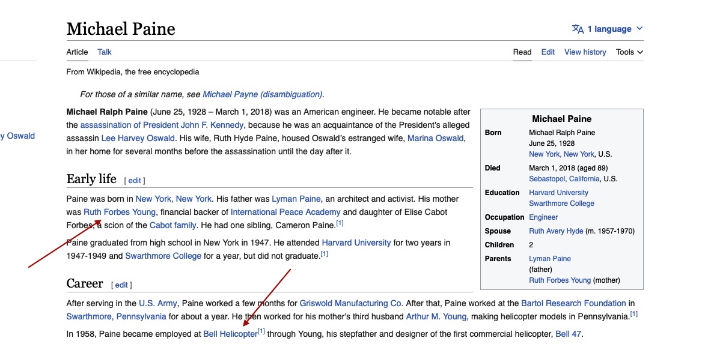711x353 pixels.
Task: Open Swarthmore College link in Early life paragraph
Action: click(x=163, y=256)
